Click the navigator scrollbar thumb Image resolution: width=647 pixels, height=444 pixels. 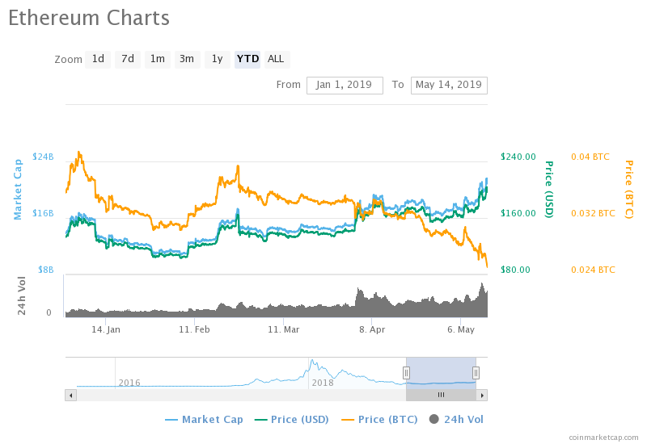click(x=441, y=396)
